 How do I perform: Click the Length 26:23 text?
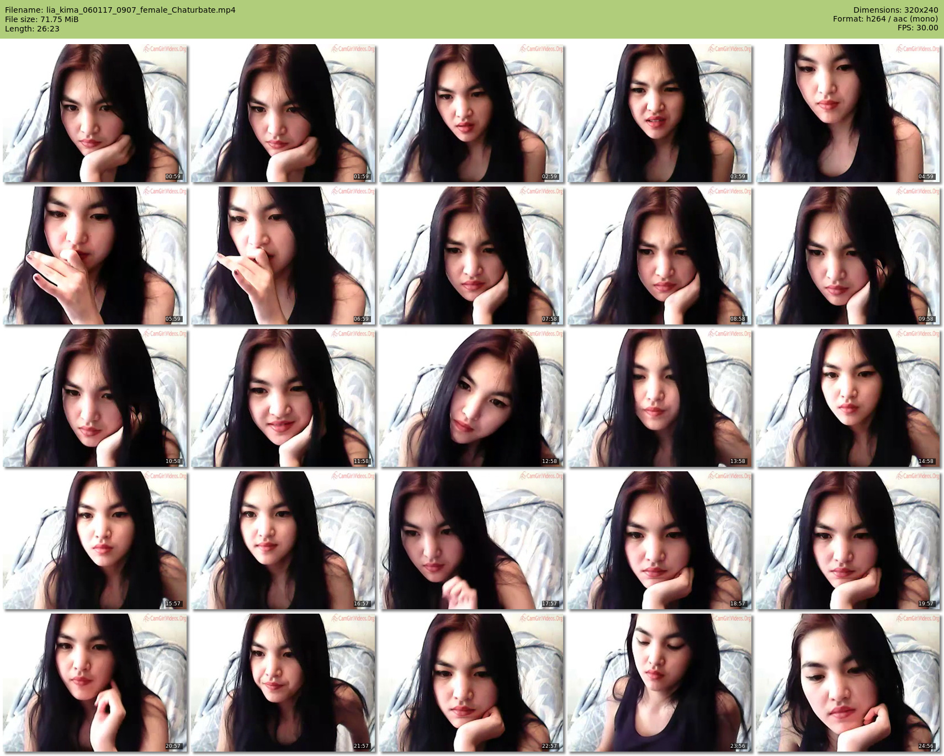32,29
